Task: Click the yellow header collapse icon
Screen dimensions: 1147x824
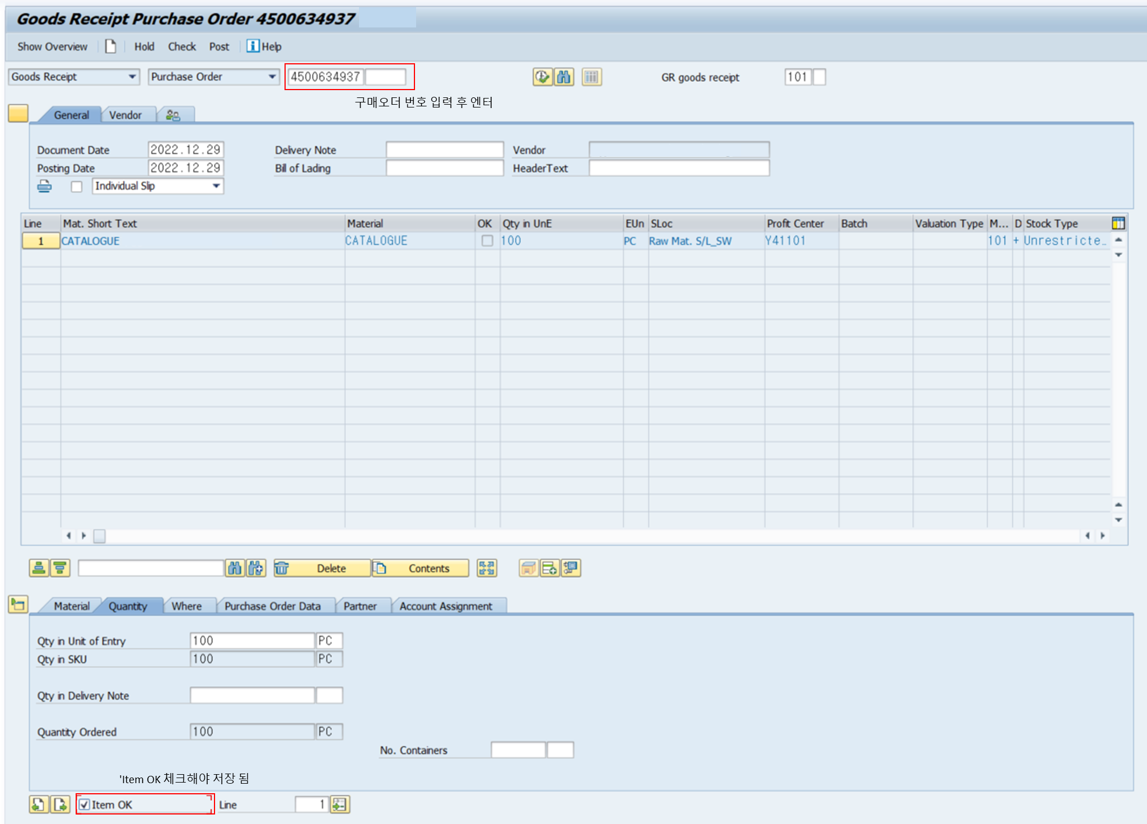Action: pos(18,114)
